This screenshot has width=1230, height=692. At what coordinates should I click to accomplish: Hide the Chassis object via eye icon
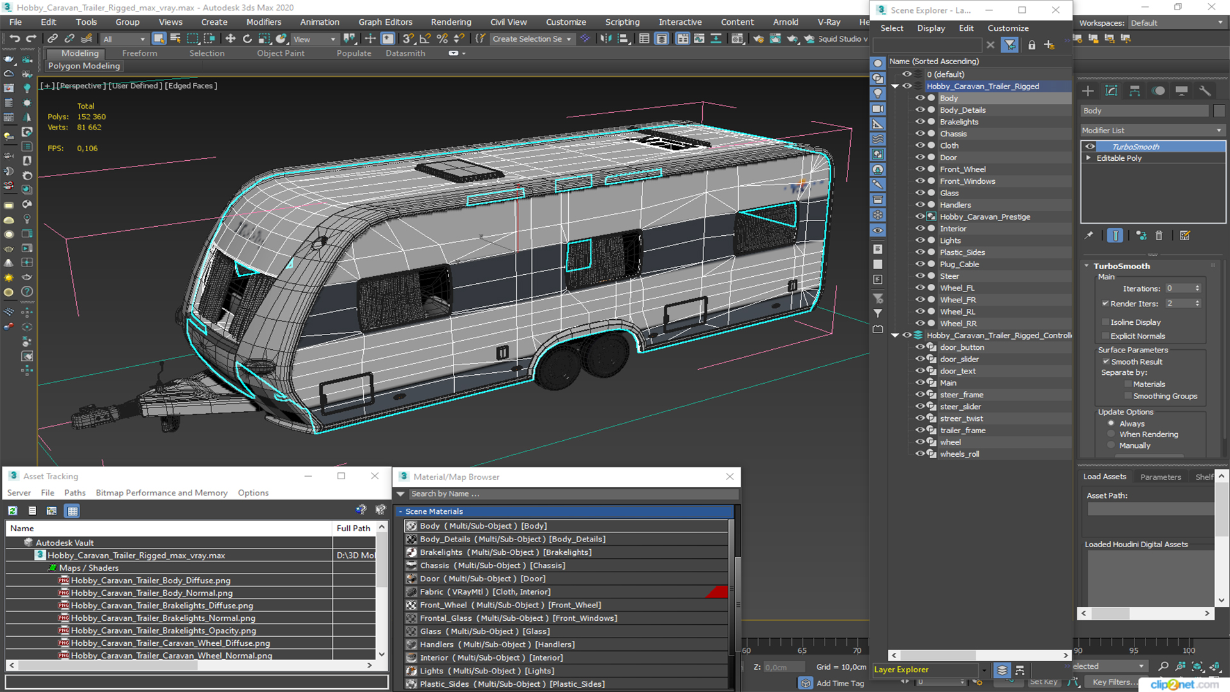click(920, 134)
